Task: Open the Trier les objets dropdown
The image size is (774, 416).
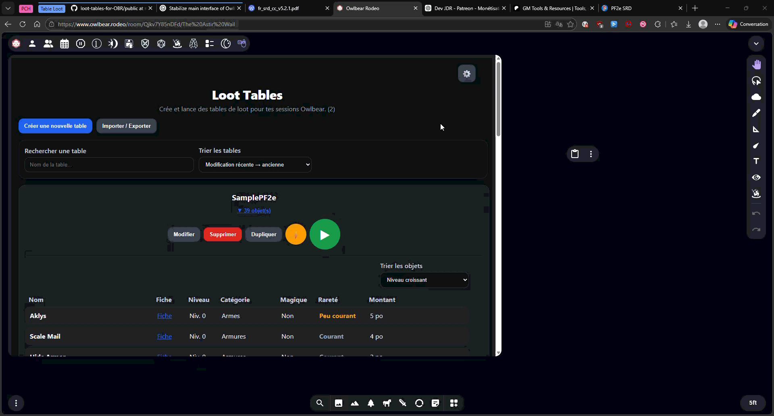Action: click(424, 280)
